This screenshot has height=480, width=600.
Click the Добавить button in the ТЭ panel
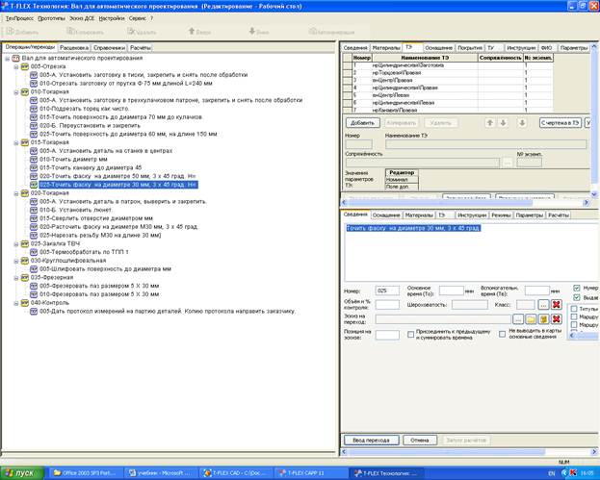tap(362, 123)
